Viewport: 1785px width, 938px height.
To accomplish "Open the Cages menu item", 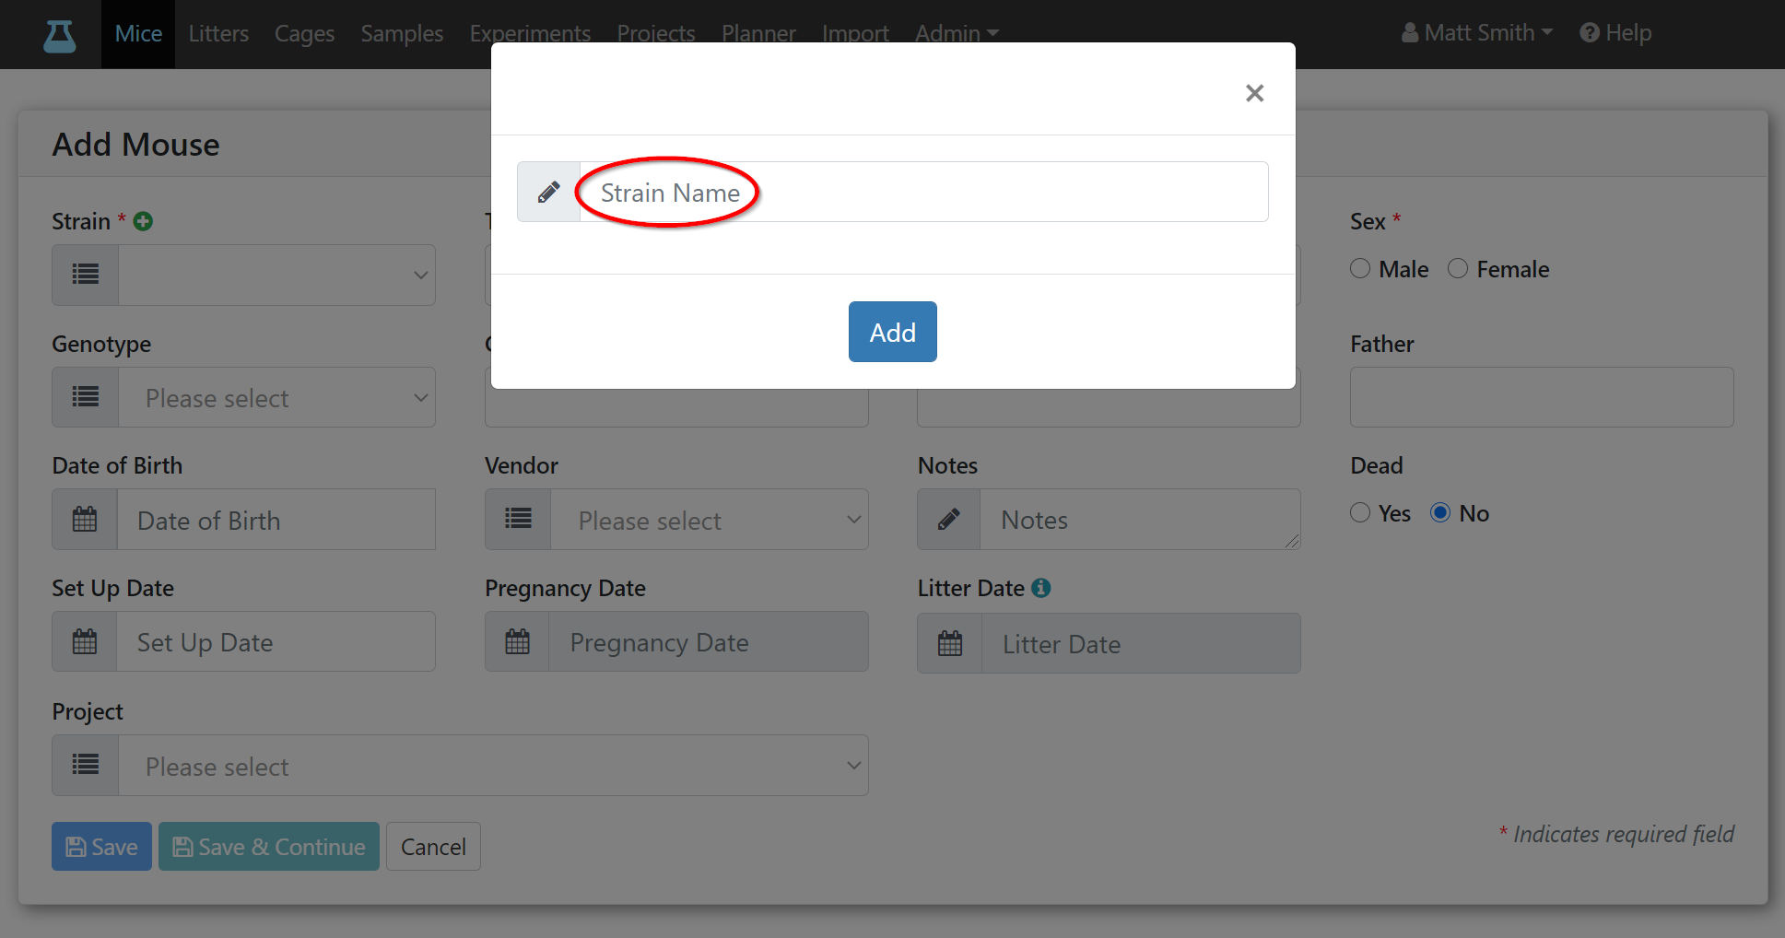I will (304, 33).
